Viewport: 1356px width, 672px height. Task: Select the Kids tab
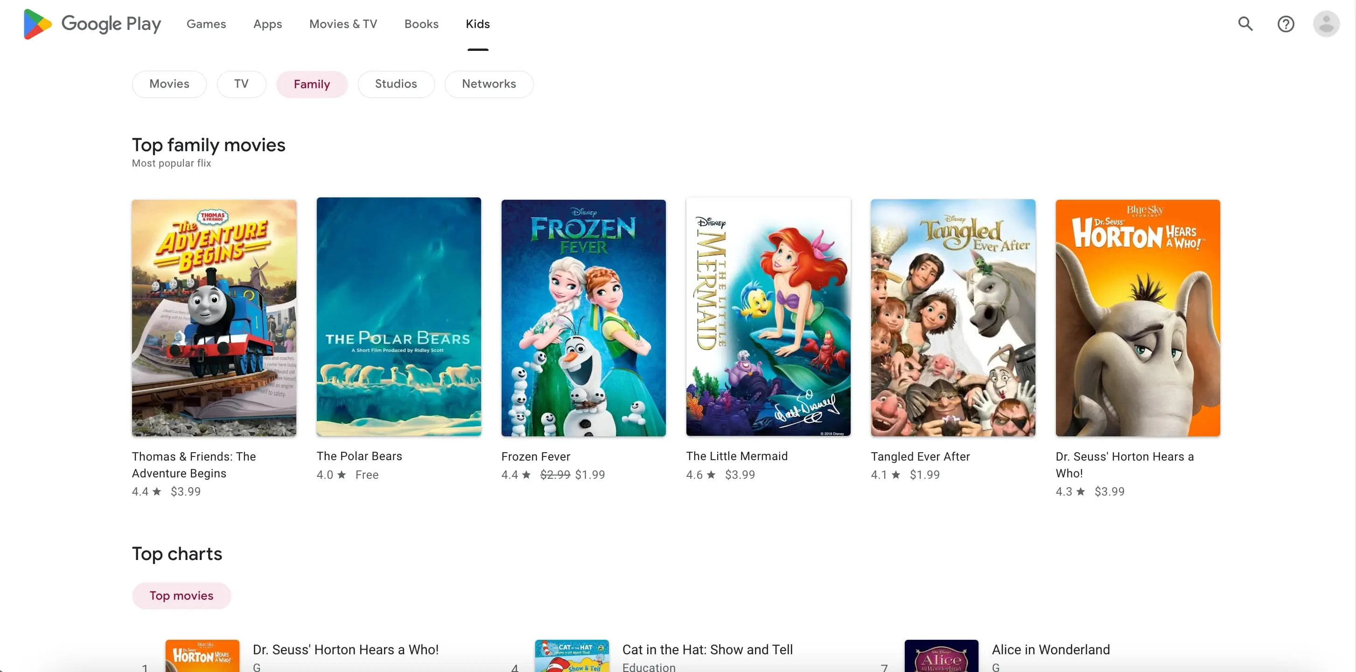[477, 24]
